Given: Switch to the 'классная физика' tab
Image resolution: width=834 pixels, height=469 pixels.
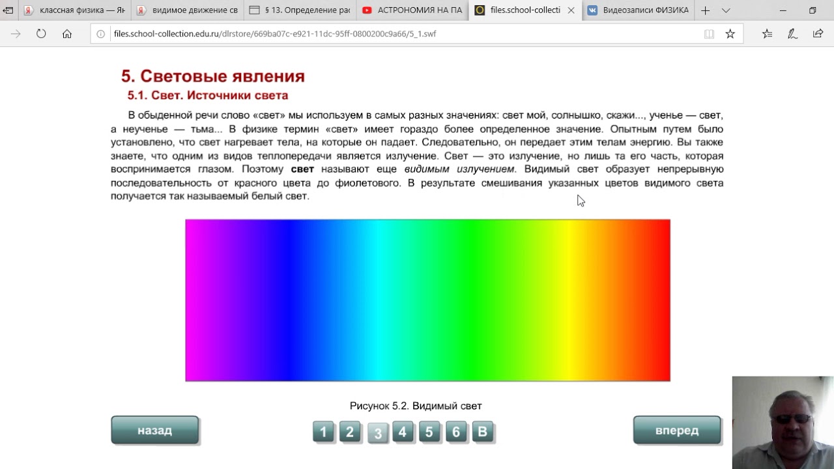Looking at the screenshot, I should tap(74, 10).
